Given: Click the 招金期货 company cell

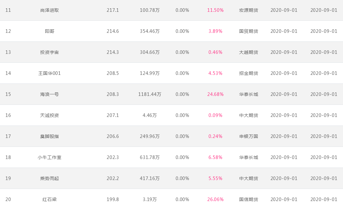Looking at the screenshot, I should [248, 73].
